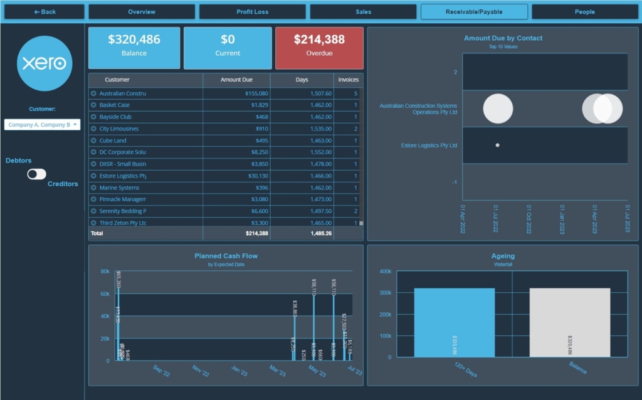Expand the City Limousines row
The image size is (642, 400).
pos(93,129)
